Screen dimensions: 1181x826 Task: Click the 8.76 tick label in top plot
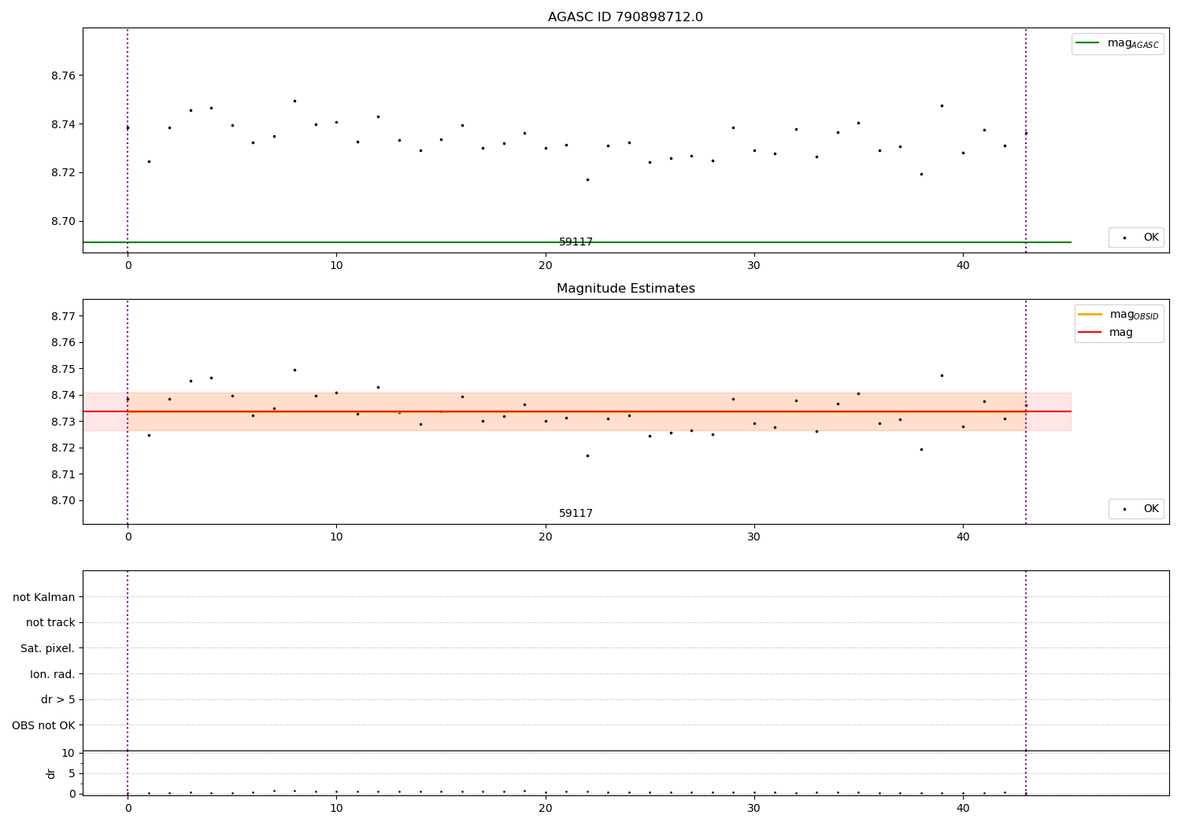tap(63, 76)
